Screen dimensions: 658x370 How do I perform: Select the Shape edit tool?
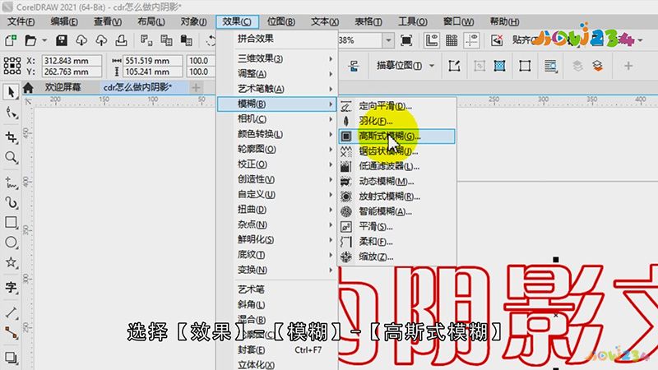11,113
